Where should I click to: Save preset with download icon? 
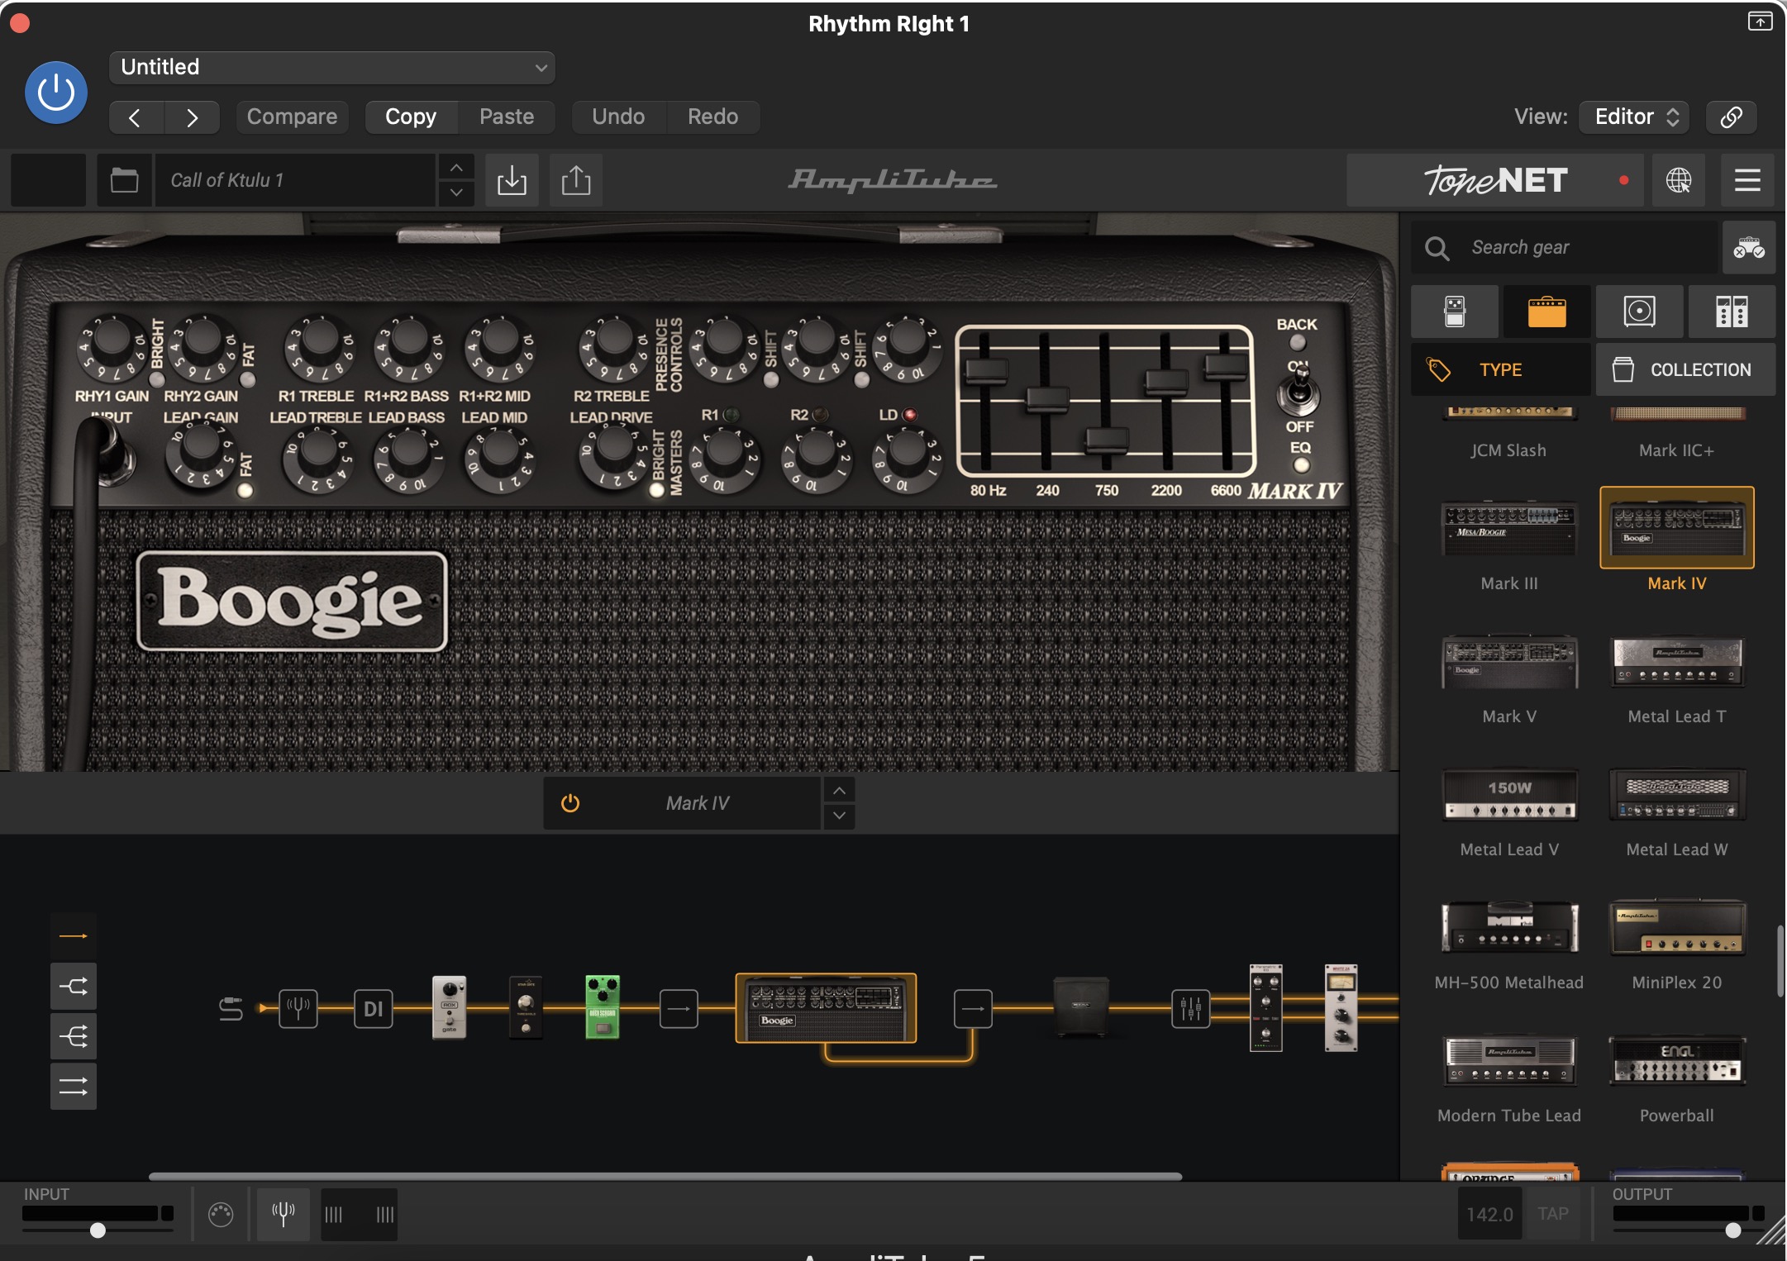pyautogui.click(x=512, y=180)
